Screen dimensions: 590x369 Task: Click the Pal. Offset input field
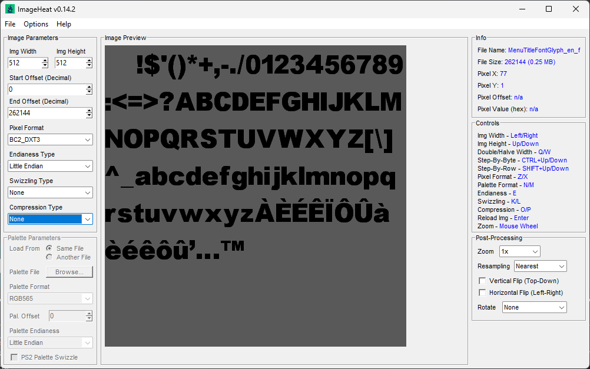coord(67,316)
